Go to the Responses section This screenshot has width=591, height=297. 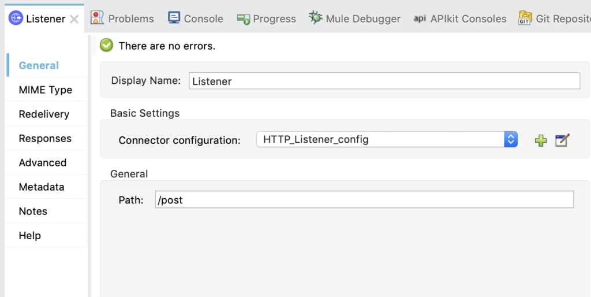pyautogui.click(x=45, y=139)
